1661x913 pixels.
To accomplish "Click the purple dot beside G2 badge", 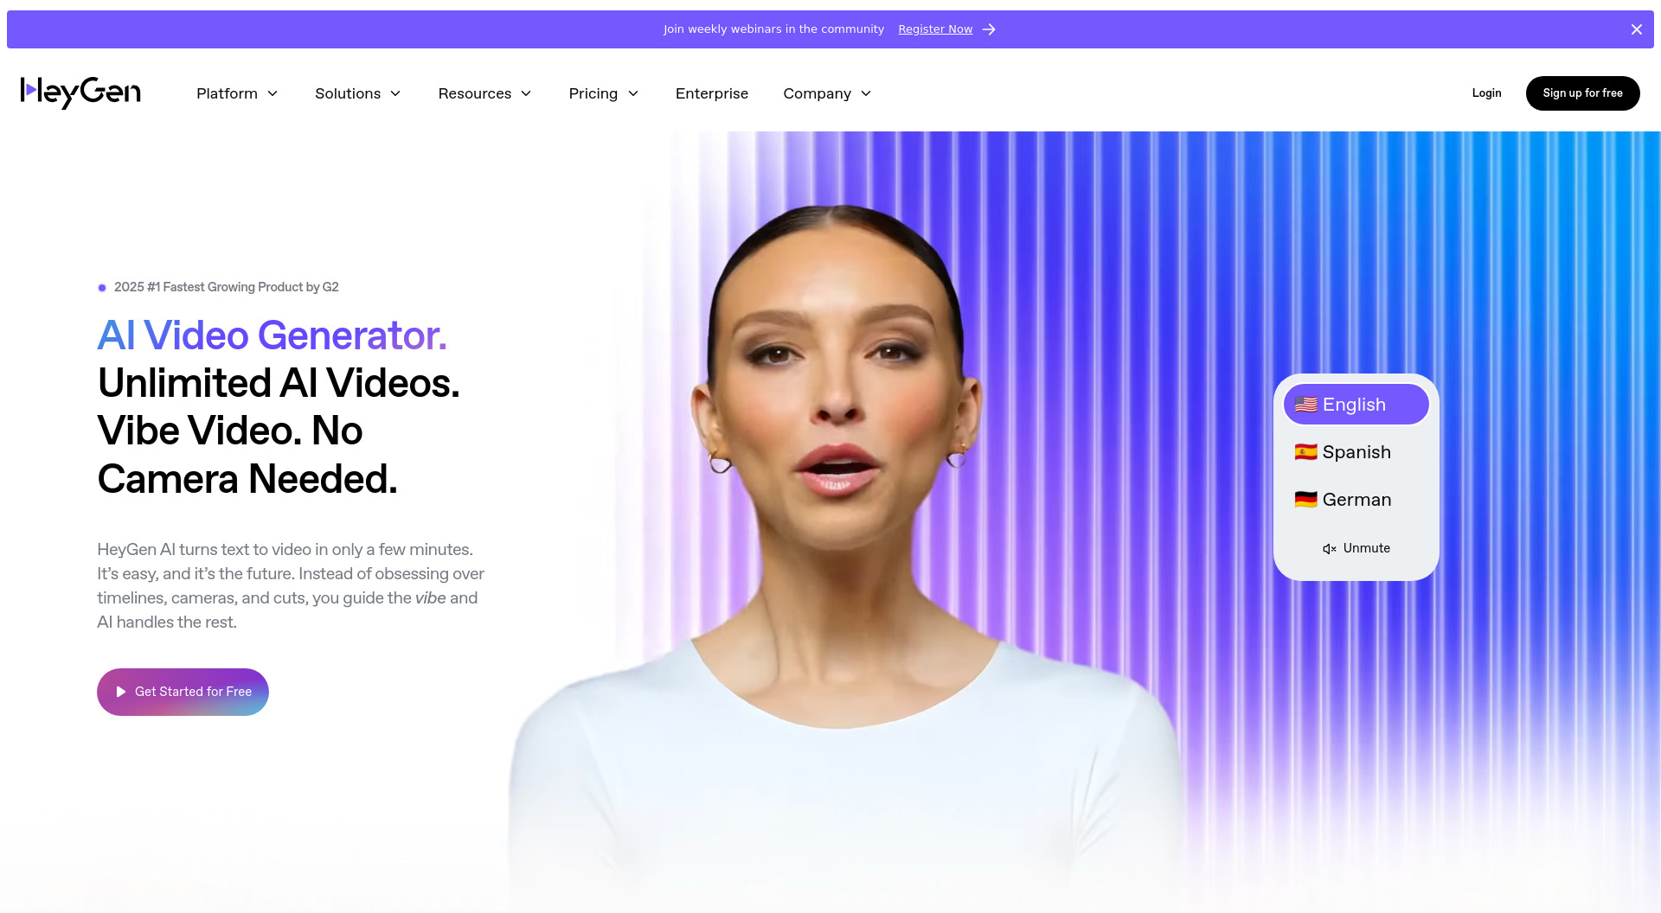I will click(x=102, y=288).
